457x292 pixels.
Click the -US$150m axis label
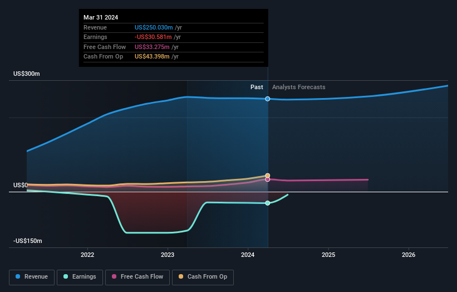tap(28, 241)
